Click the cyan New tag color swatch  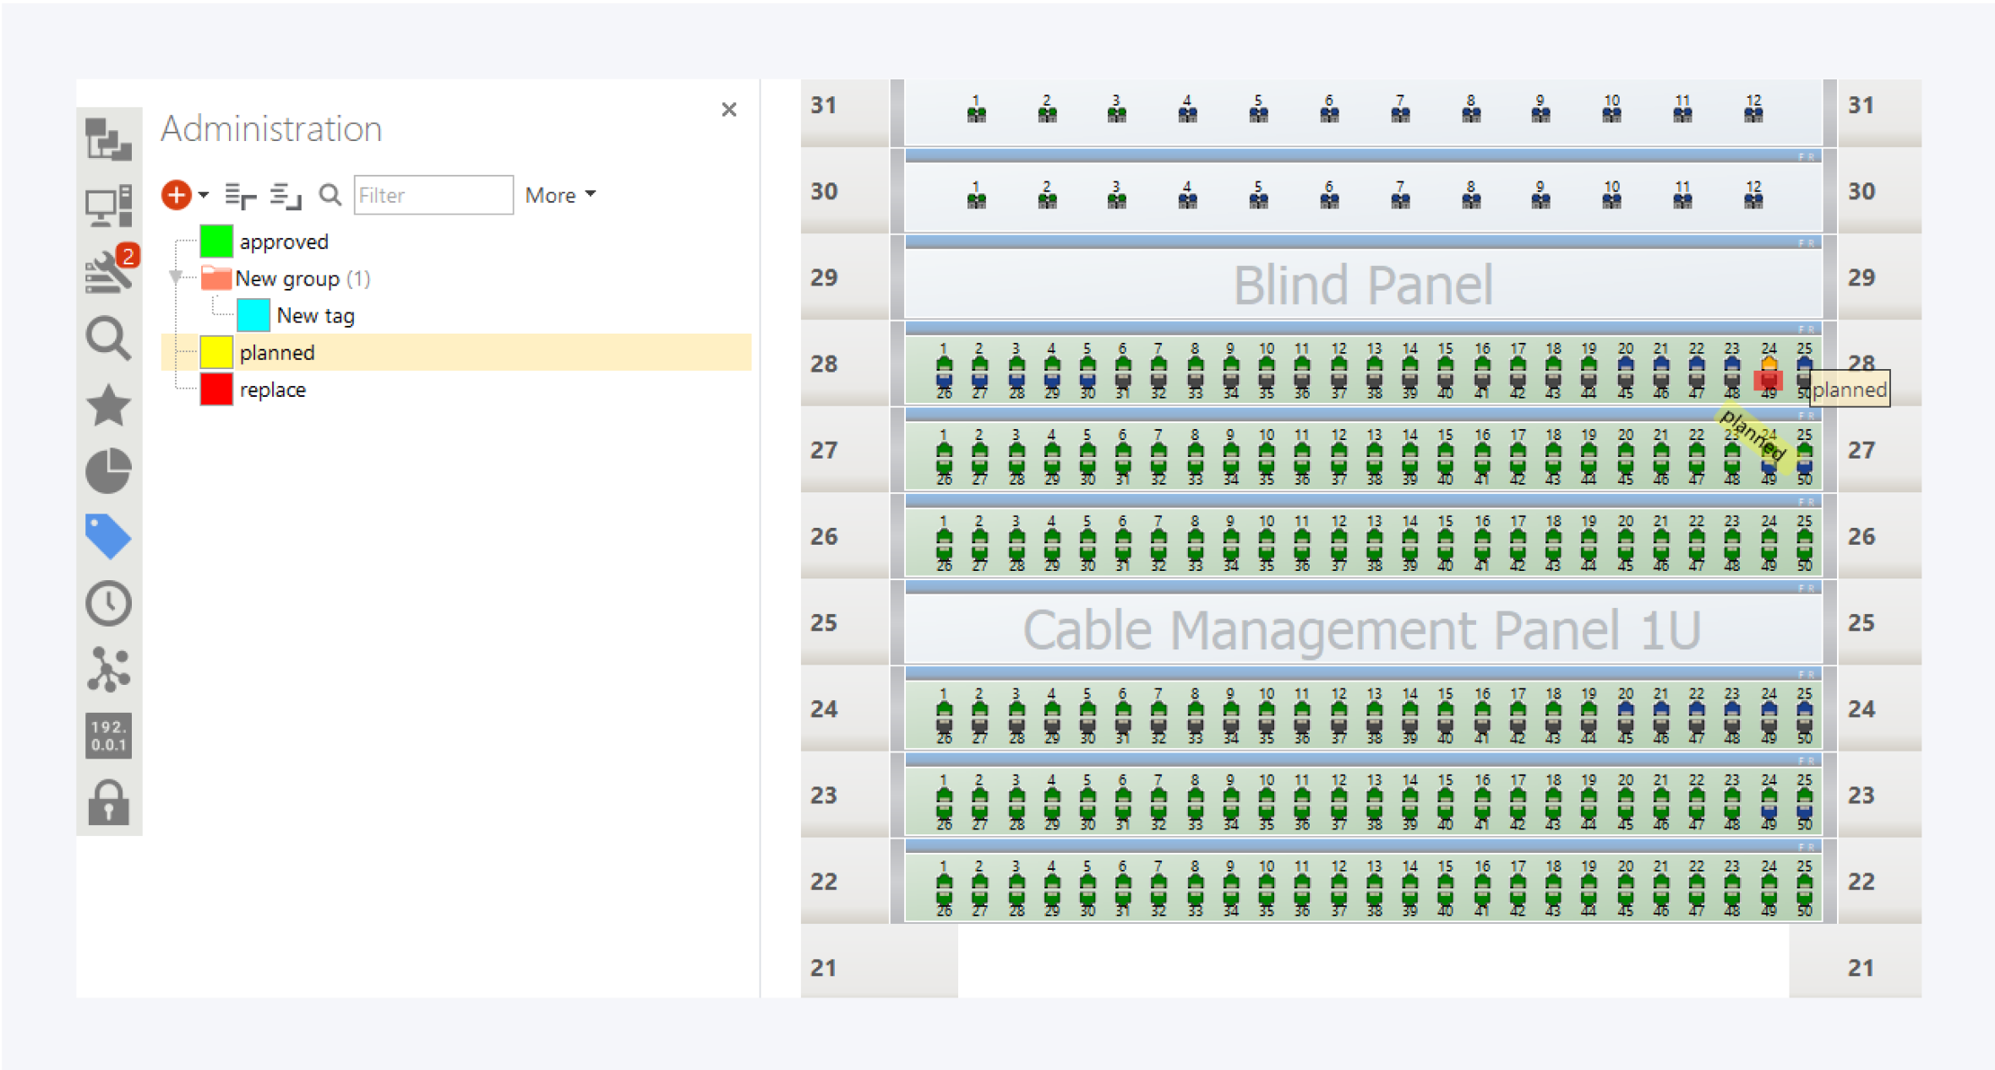(x=253, y=316)
